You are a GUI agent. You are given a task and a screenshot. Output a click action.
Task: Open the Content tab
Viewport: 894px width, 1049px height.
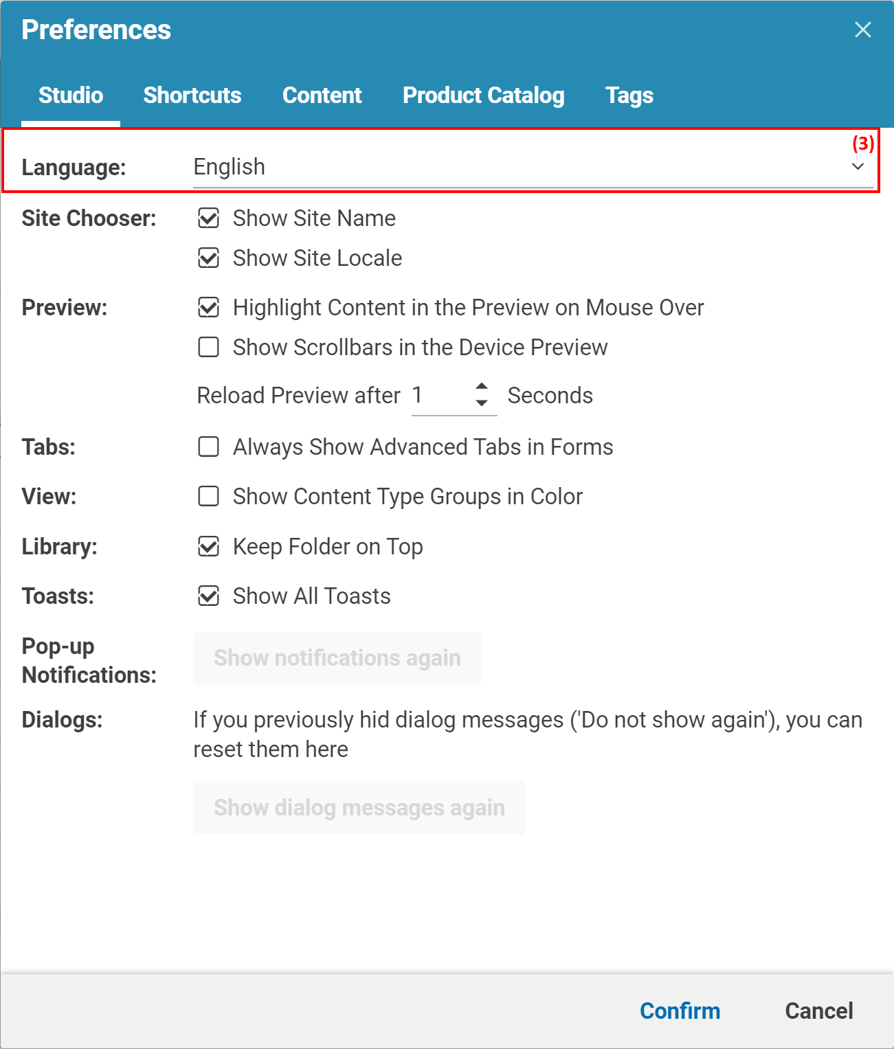click(x=322, y=95)
